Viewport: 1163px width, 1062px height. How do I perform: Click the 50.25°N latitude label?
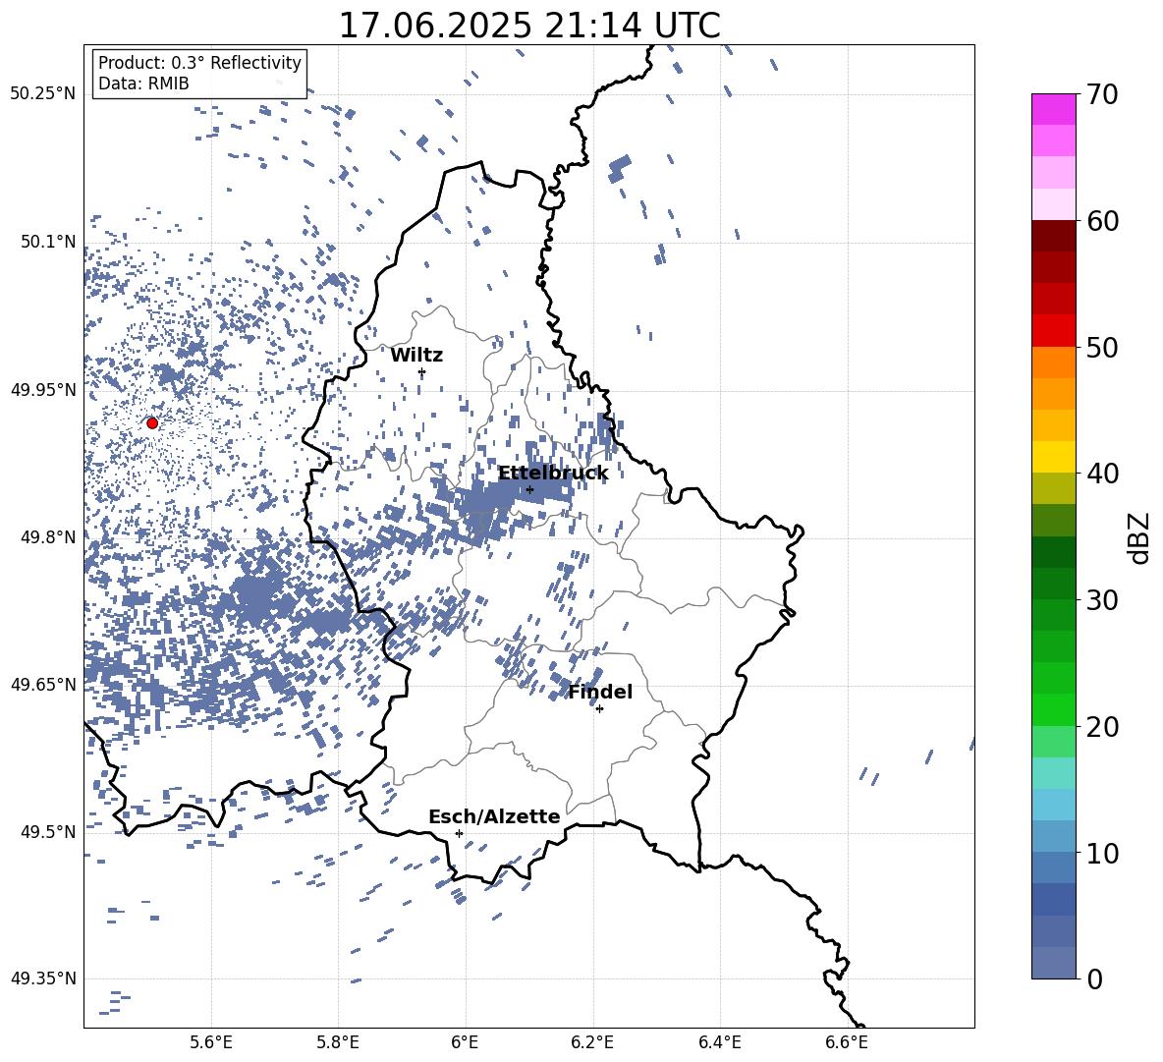click(43, 94)
